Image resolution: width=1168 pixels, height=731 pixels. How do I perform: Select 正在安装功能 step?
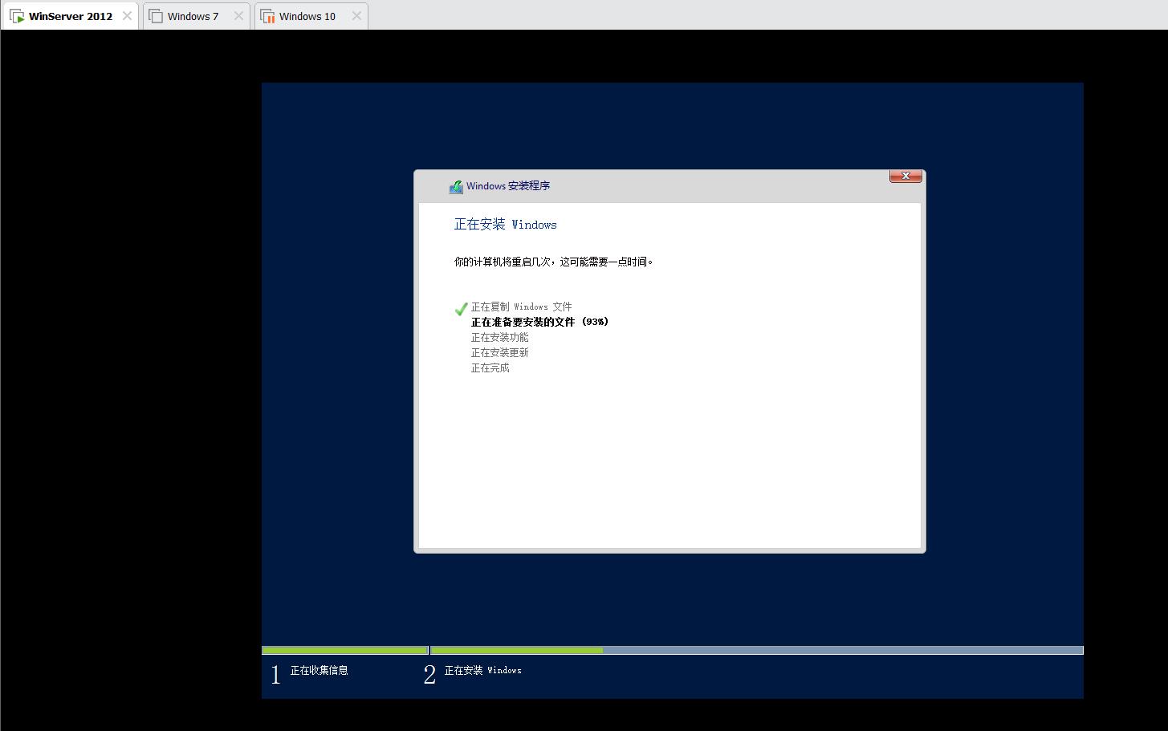pyautogui.click(x=499, y=337)
